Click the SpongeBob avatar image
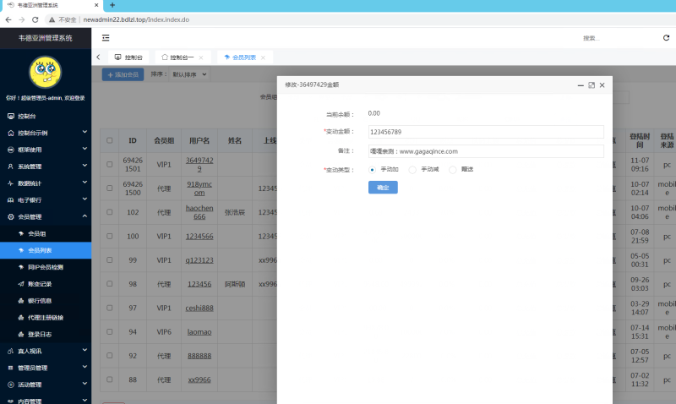Image resolution: width=676 pixels, height=404 pixels. (x=46, y=72)
